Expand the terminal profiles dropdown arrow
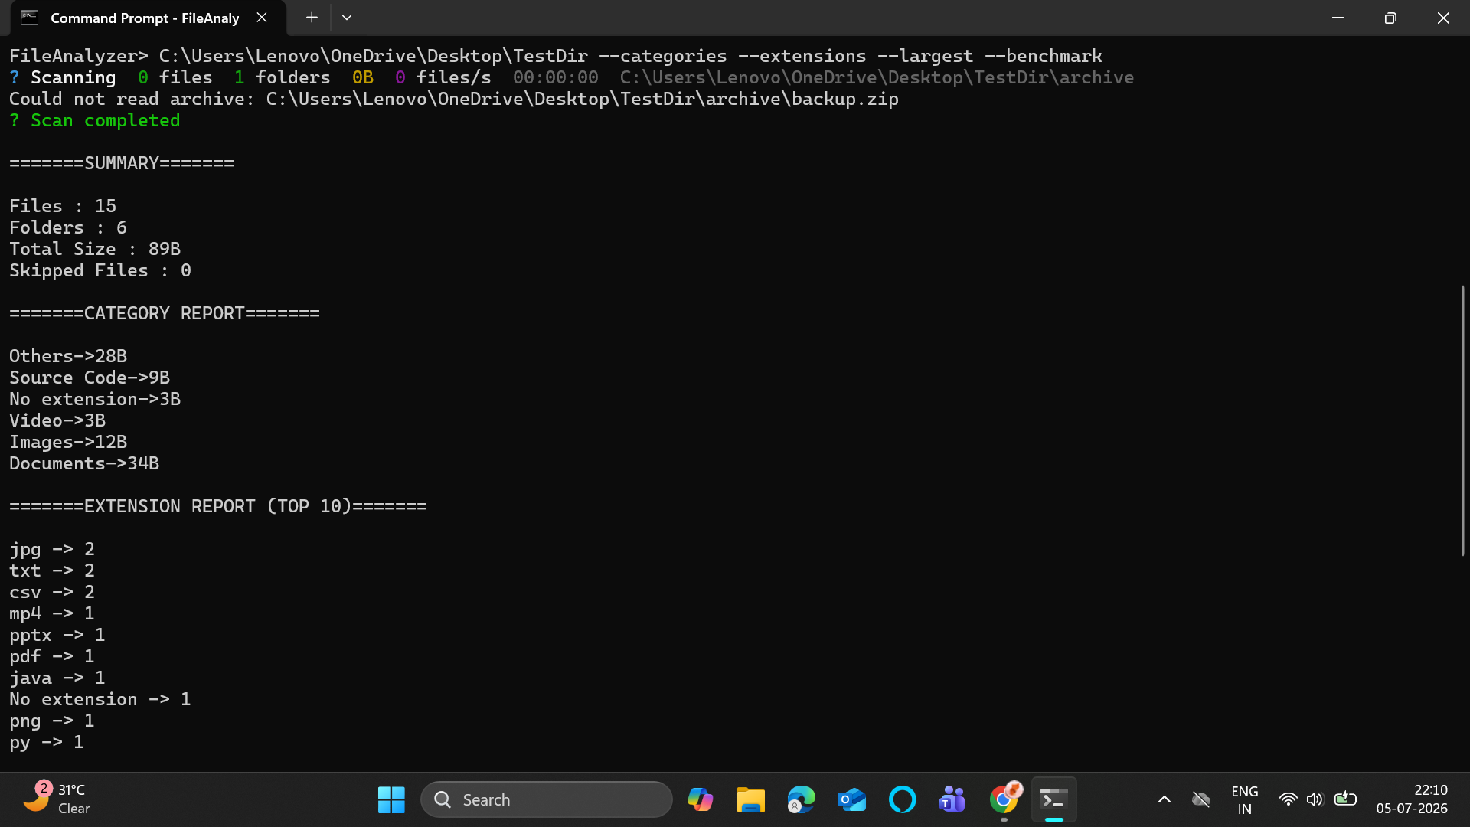This screenshot has width=1470, height=827. tap(347, 18)
